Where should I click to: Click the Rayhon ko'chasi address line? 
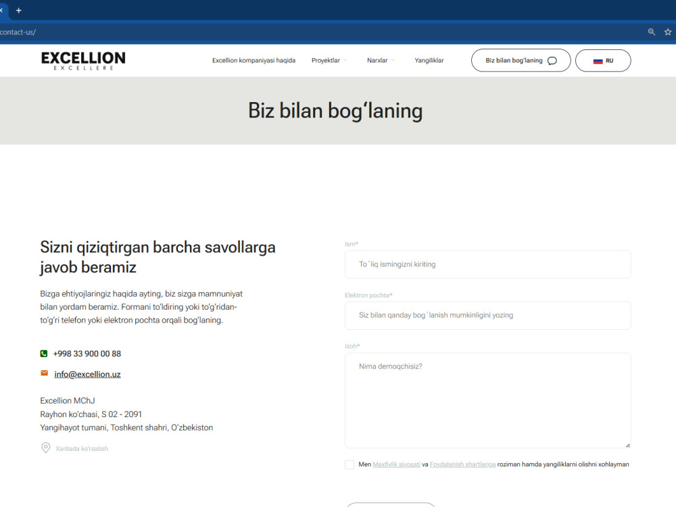(x=91, y=414)
